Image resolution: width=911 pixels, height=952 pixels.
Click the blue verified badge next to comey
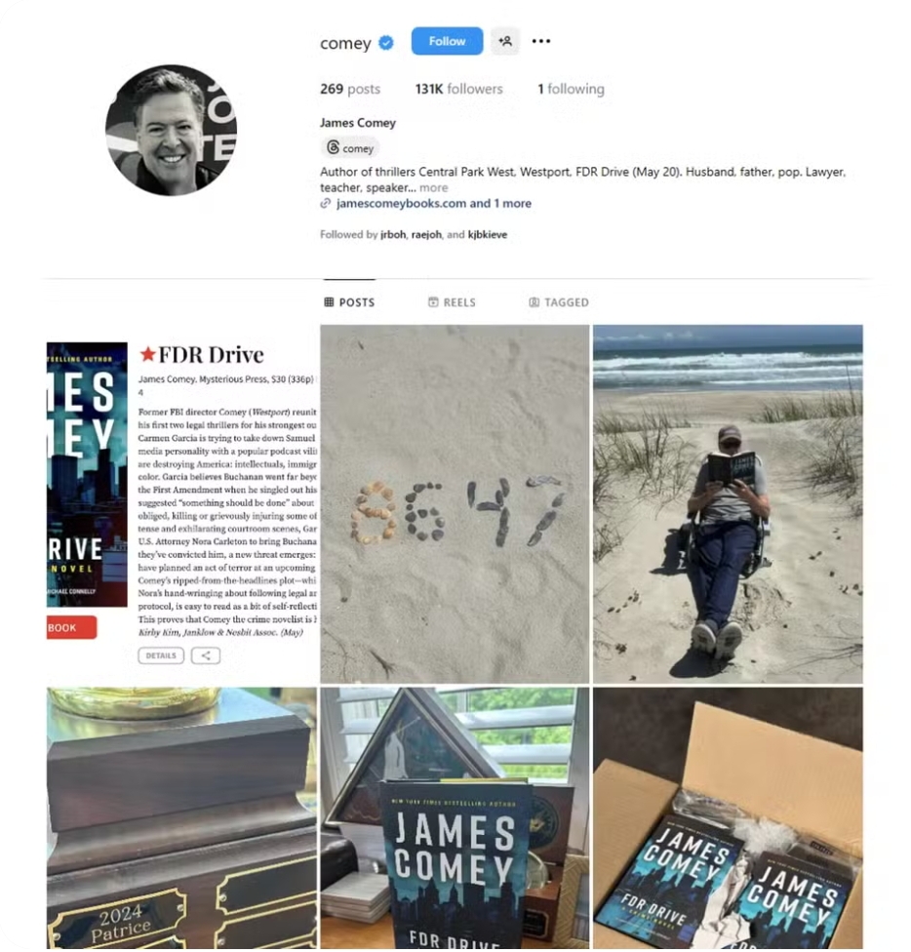point(386,43)
